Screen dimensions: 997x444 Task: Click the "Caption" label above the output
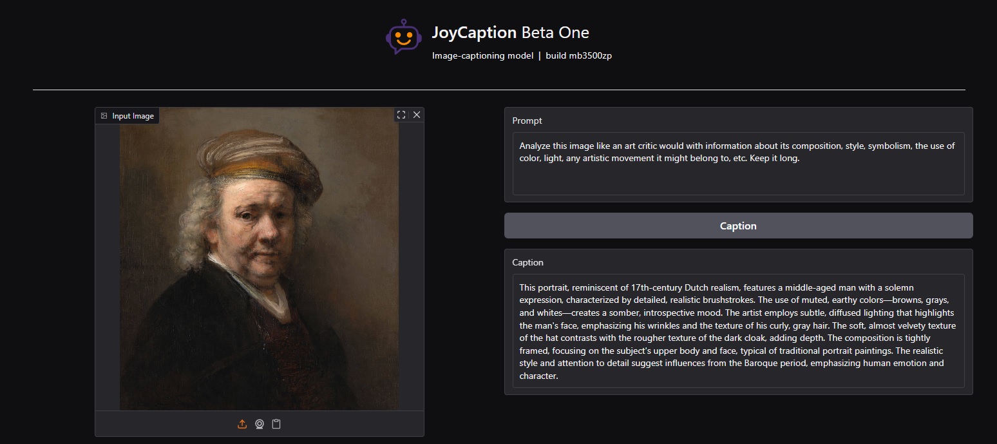pyautogui.click(x=527, y=262)
